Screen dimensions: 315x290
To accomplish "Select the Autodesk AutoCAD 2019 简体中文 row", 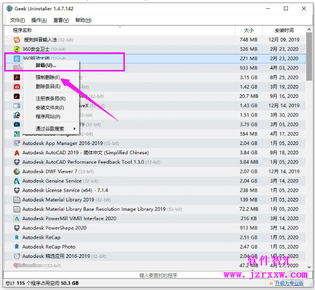I will tap(155, 153).
